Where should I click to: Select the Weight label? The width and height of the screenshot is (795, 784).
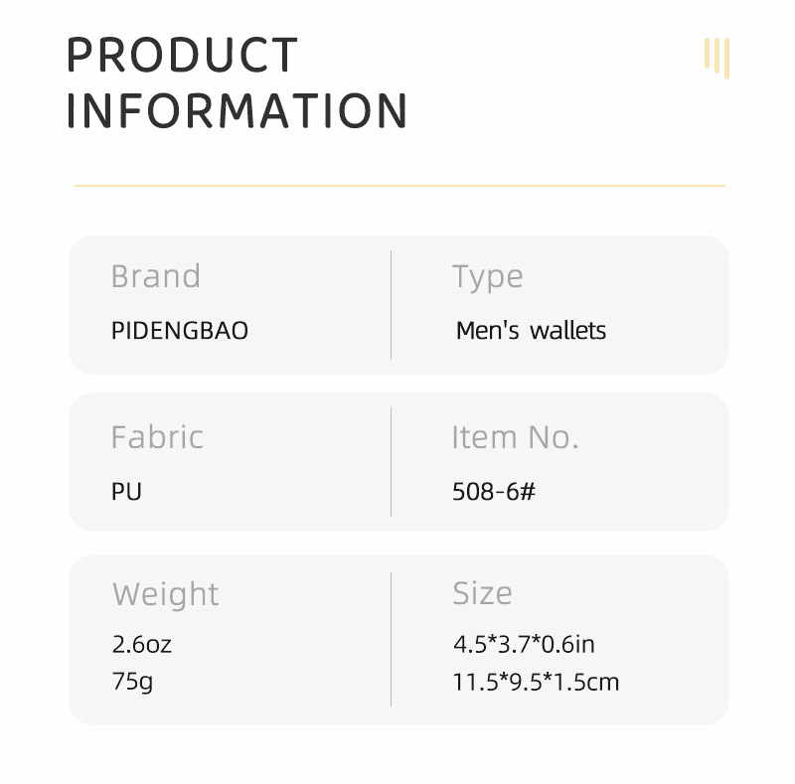coord(165,594)
